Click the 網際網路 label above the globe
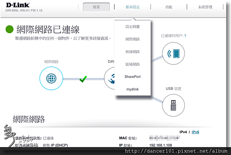Screen dimensions: 231x155 click(51, 62)
